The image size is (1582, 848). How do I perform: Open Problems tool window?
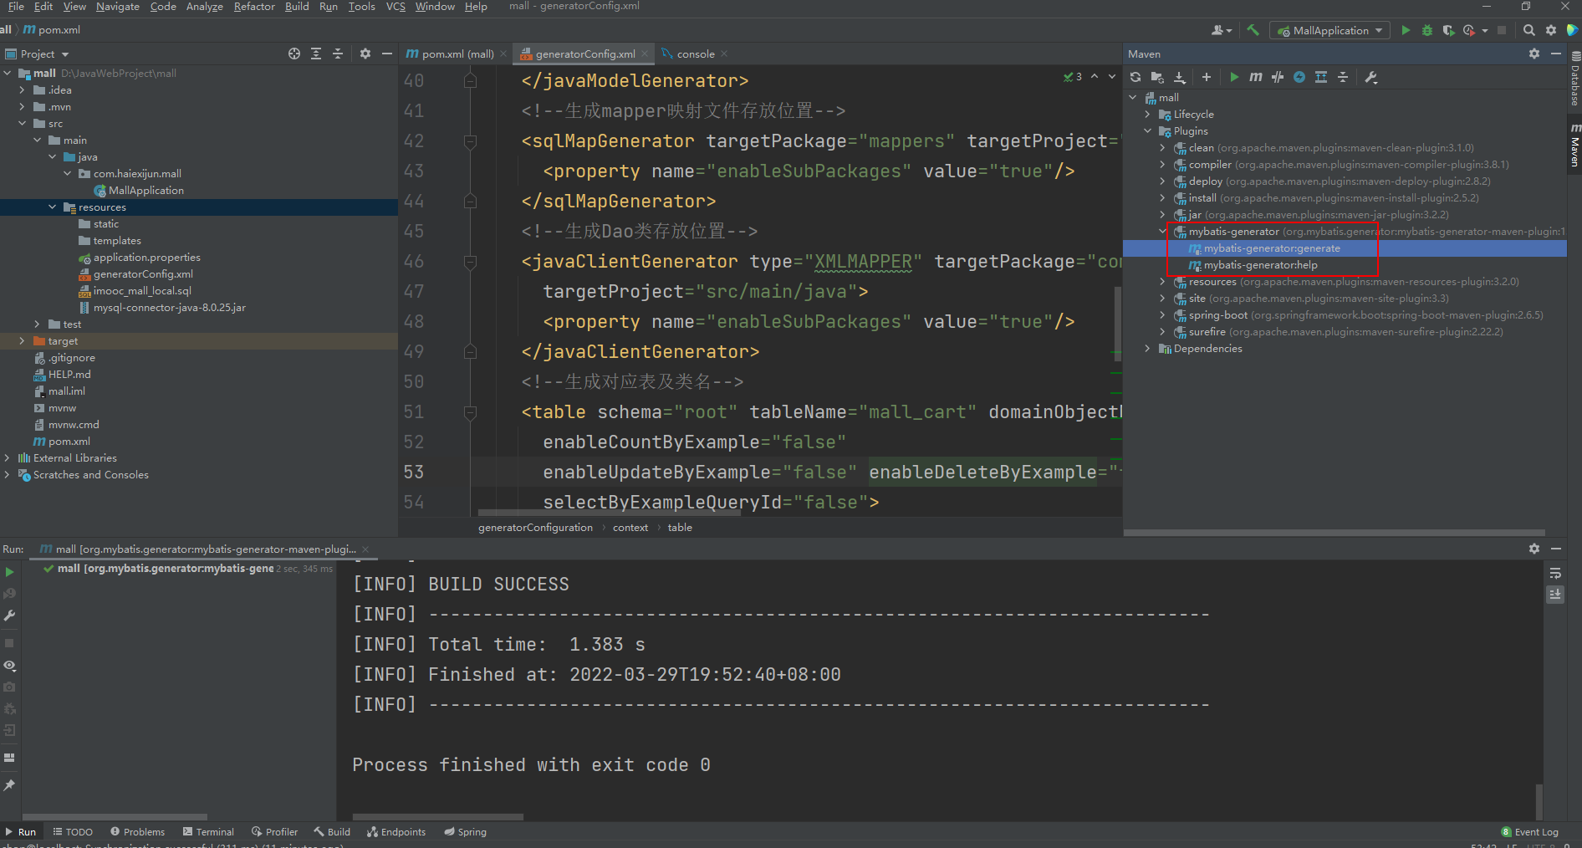pos(138,832)
